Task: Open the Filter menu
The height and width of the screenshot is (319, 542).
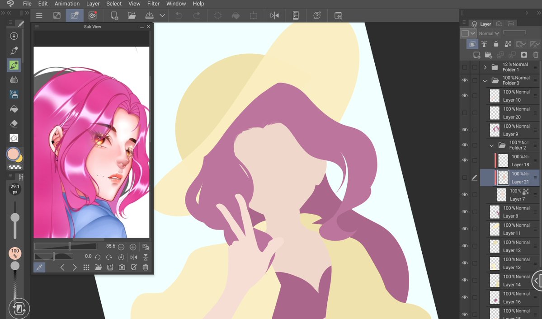Action: tap(153, 4)
